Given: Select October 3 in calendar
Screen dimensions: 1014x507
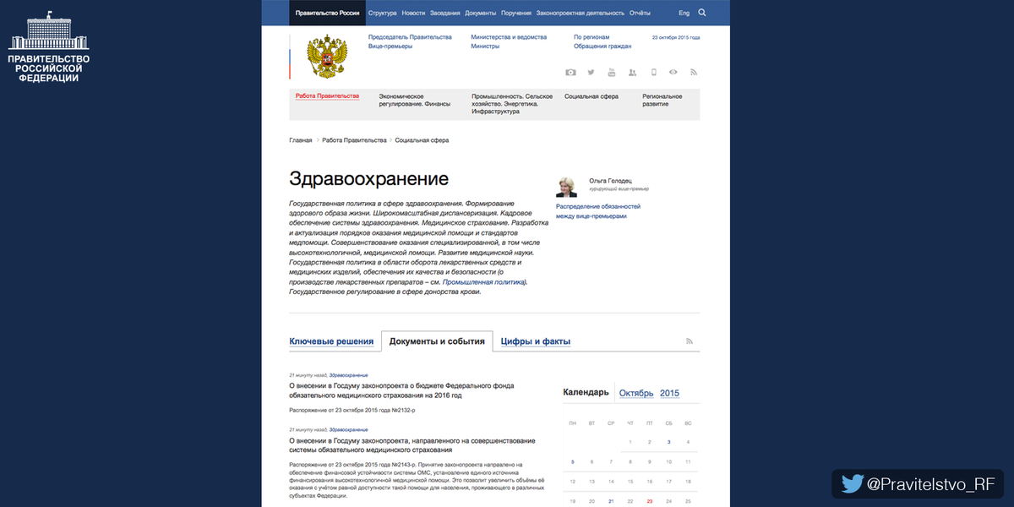Looking at the screenshot, I should click(x=669, y=442).
